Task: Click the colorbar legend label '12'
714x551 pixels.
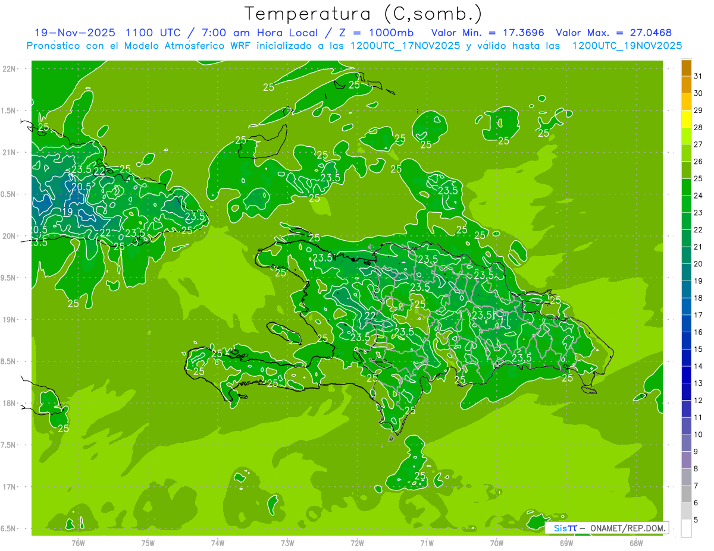Action: tap(698, 400)
